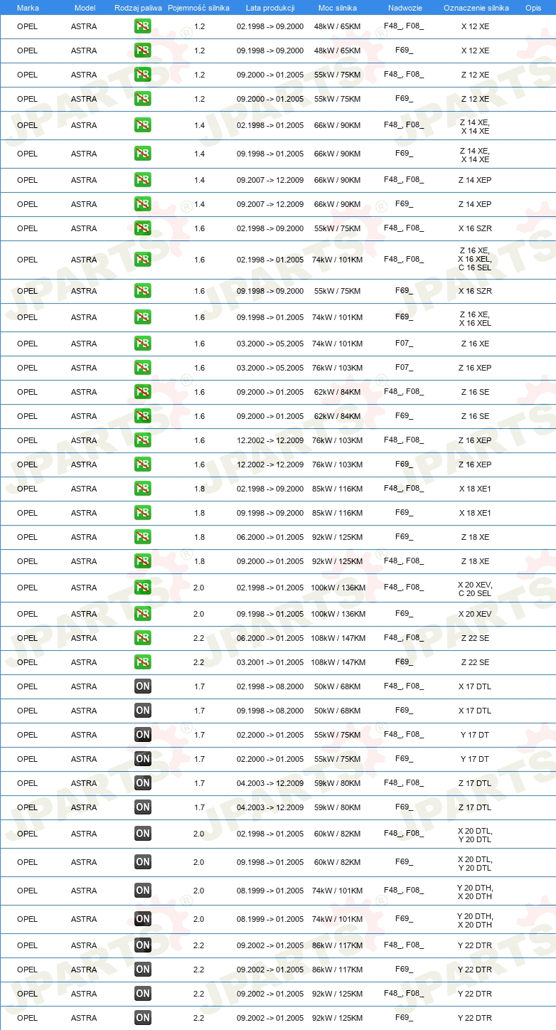556x1030 pixels.
Task: Click the '62kW / 84KM' cell in the Z 16 SE F69_ row
Action: click(x=338, y=416)
